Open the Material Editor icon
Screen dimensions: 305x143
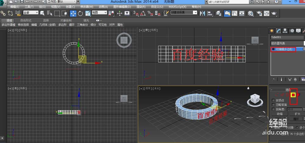pos(250,13)
